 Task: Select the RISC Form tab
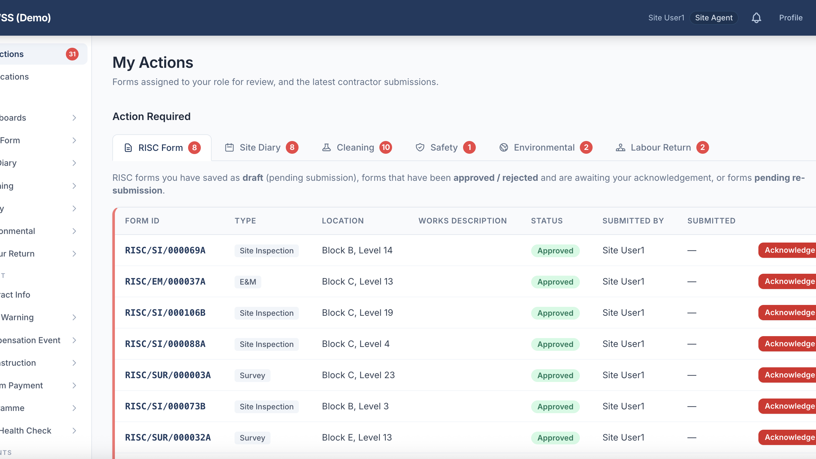162,148
